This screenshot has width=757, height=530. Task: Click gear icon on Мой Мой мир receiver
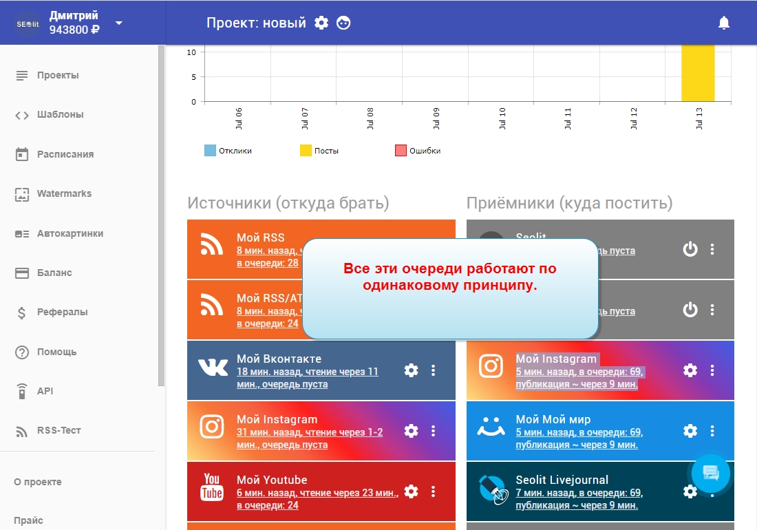tap(690, 431)
